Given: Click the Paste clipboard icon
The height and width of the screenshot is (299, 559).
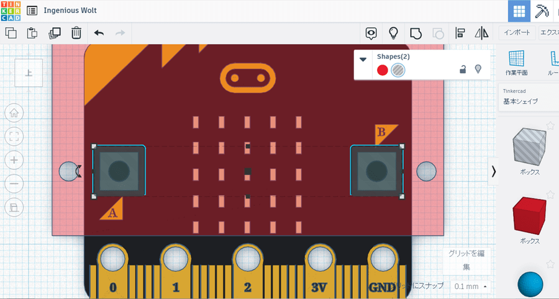Looking at the screenshot, I should (32, 33).
